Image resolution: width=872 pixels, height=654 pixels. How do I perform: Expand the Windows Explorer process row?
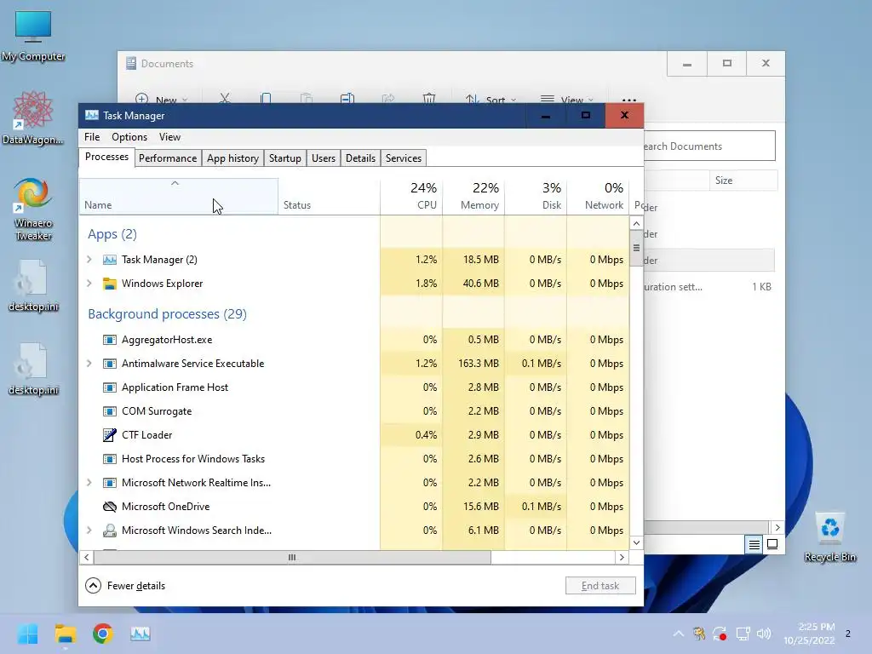click(89, 284)
